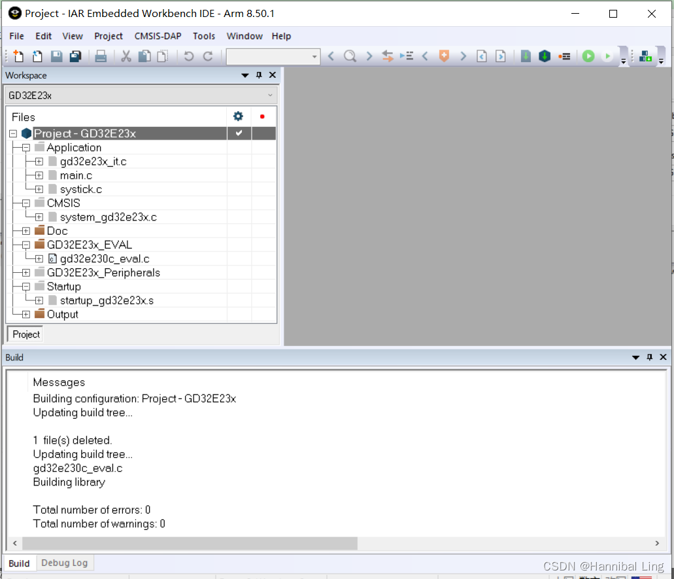The width and height of the screenshot is (674, 579).
Task: Toggle checkmark on Project - GD32E23x row
Action: 239,133
